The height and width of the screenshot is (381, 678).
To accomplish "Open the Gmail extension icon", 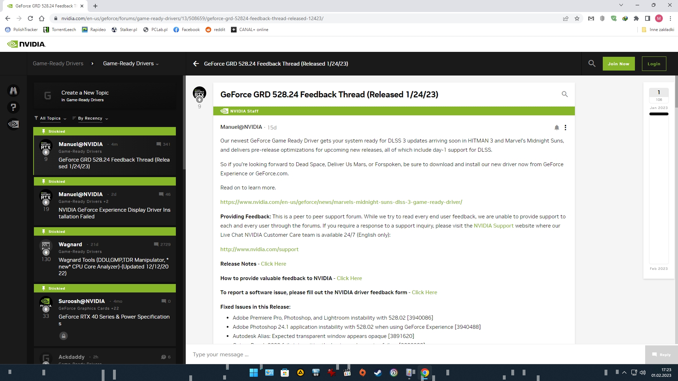I will (x=591, y=18).
